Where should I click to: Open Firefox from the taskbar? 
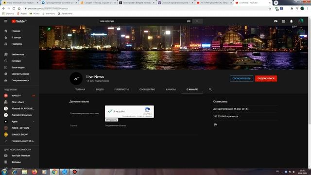[x=35, y=172]
